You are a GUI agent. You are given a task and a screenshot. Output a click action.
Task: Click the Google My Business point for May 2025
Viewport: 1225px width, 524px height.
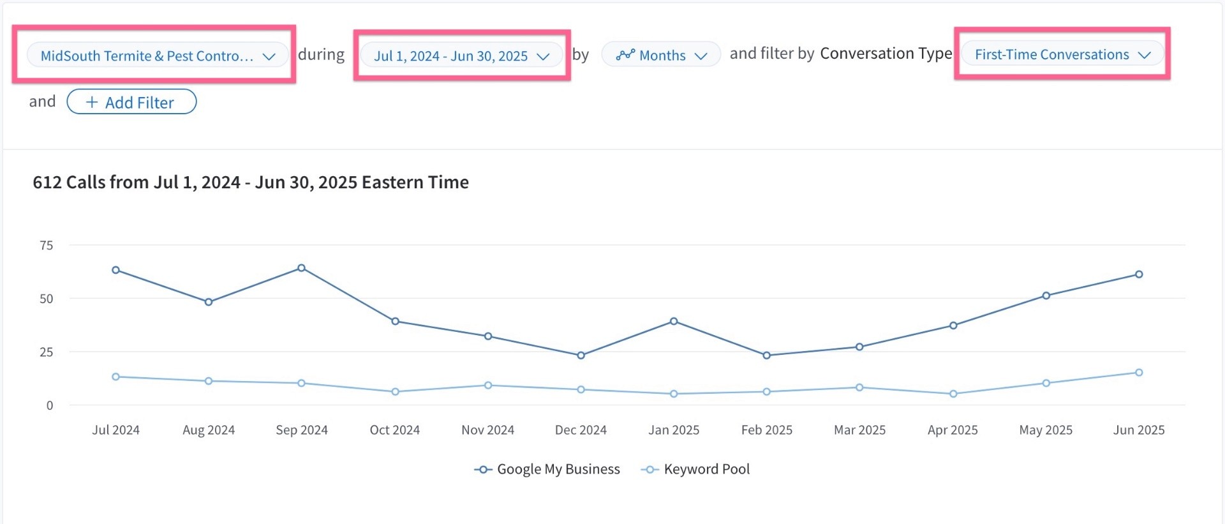point(1046,296)
